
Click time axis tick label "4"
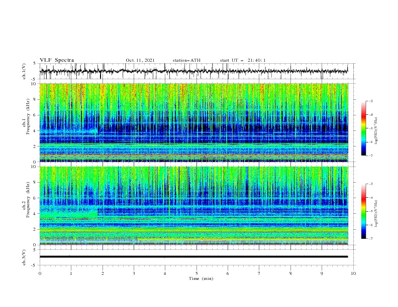165,273
